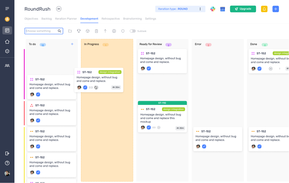Click the Choose something search field
The width and height of the screenshot is (289, 183).
pos(41,31)
